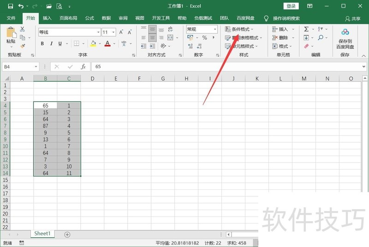Decrease the indent
This screenshot has width=369, height=247.
point(143,46)
